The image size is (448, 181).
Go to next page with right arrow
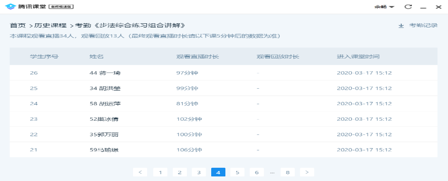pos(307,172)
